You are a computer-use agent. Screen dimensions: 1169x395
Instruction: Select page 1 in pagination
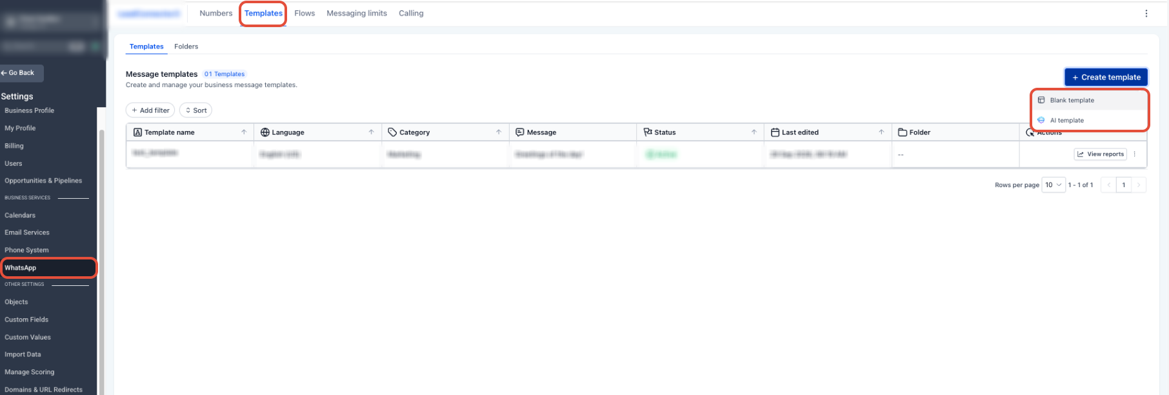(x=1124, y=185)
